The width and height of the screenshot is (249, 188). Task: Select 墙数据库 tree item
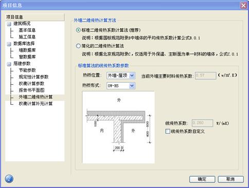pyautogui.click(x=27, y=50)
